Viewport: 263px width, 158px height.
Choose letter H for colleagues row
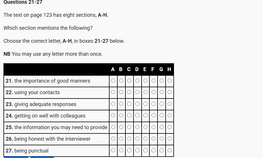(x=169, y=116)
